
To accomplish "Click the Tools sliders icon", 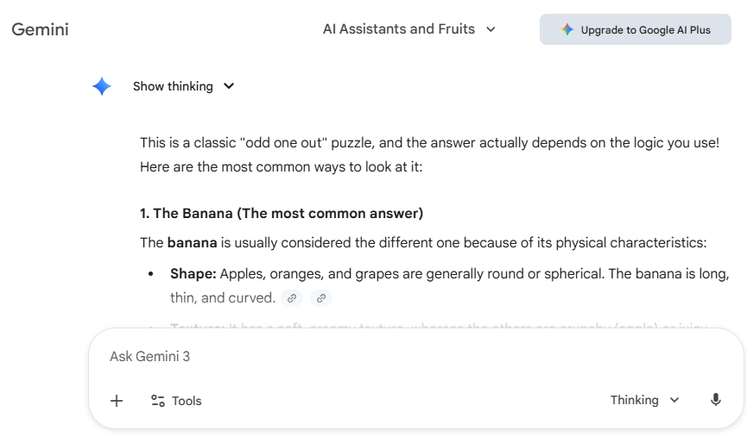I will [158, 401].
